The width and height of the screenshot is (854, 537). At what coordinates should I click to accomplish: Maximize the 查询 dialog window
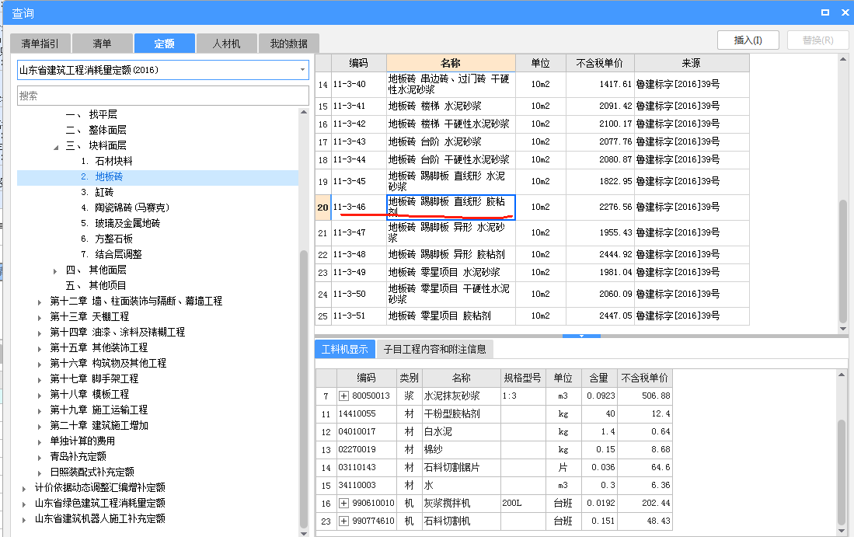click(825, 12)
